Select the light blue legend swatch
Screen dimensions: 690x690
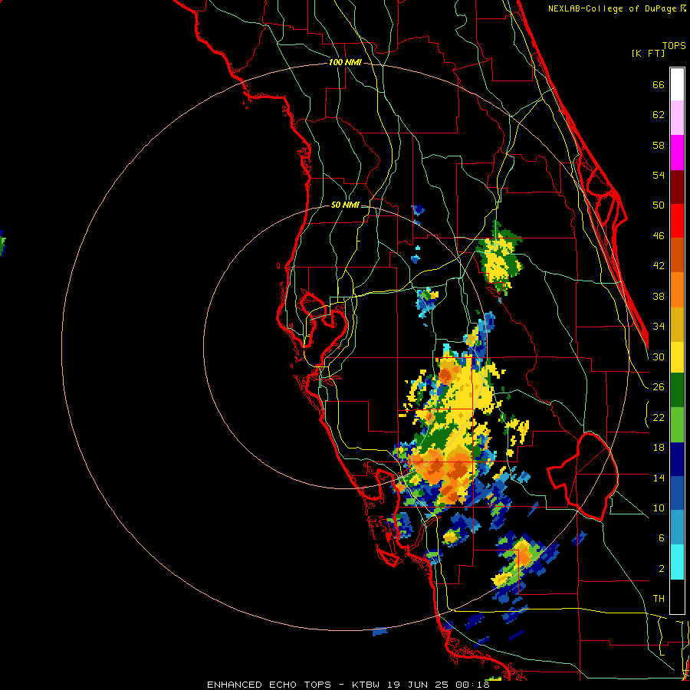pyautogui.click(x=677, y=527)
